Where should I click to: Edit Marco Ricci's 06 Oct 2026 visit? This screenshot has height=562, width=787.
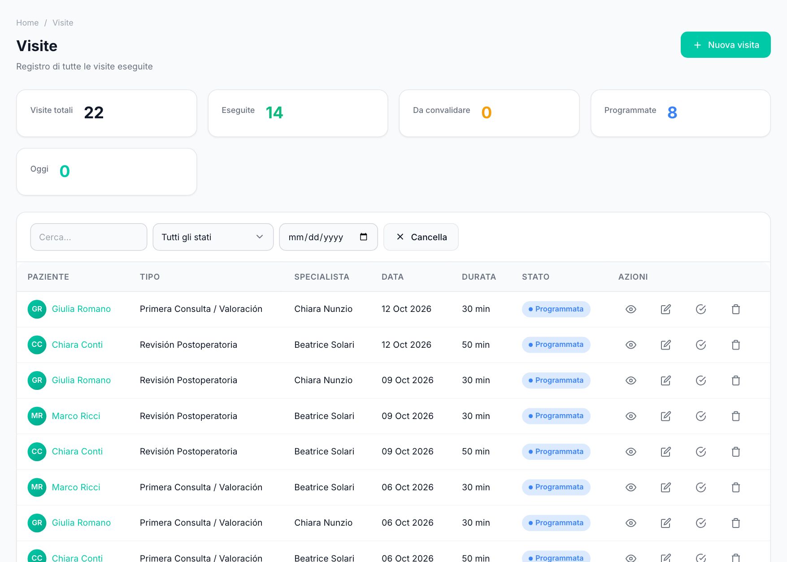tap(665, 487)
